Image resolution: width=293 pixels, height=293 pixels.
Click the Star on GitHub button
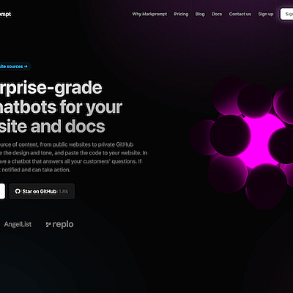tap(42, 191)
